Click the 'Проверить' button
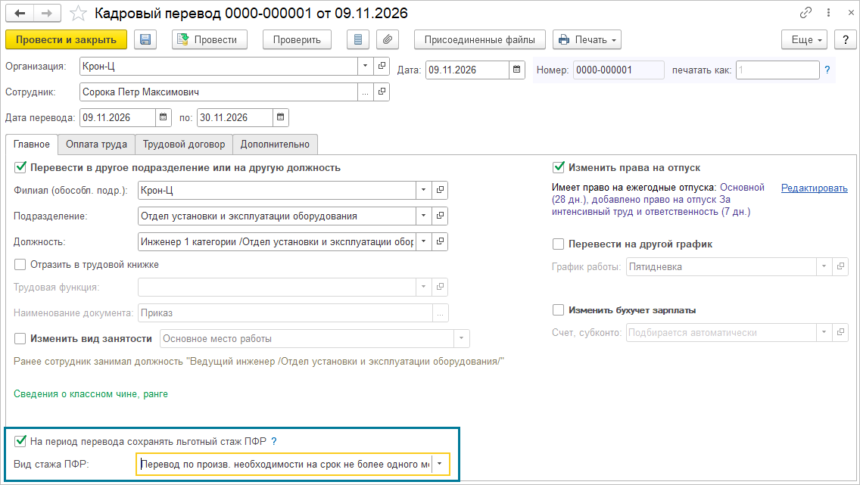Screen dimensions: 860x485 point(297,39)
